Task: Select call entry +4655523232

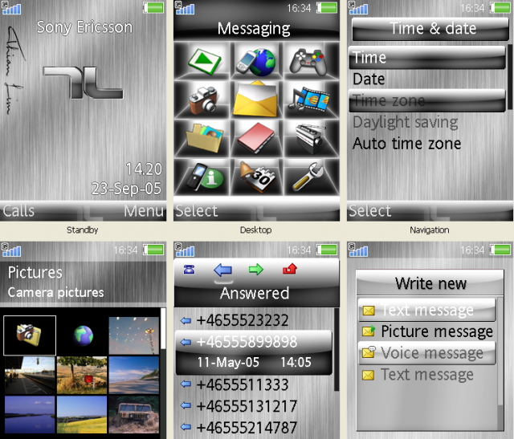Action: [254, 320]
